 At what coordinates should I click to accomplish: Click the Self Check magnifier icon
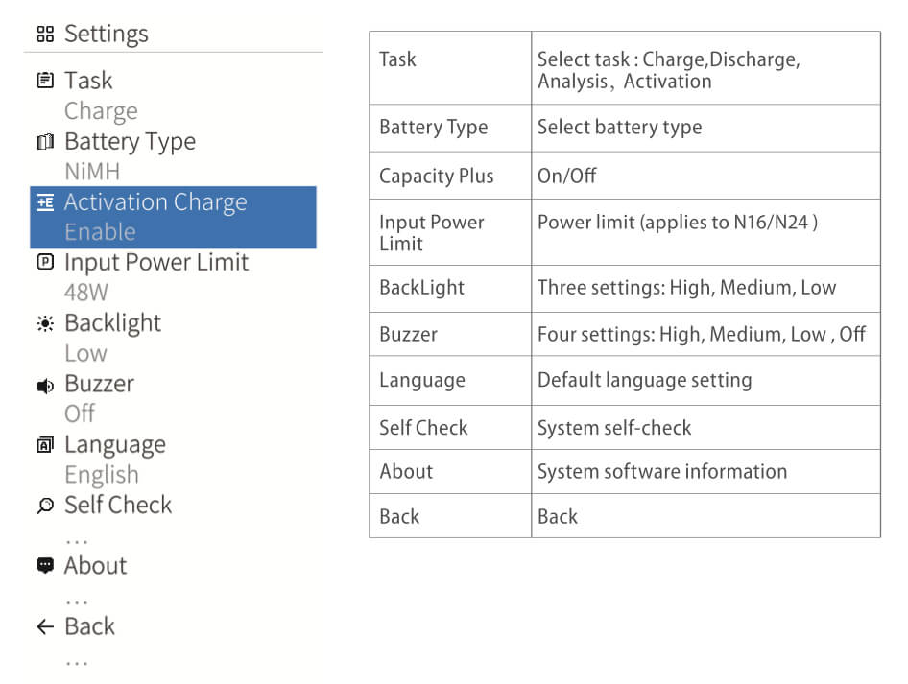click(44, 506)
